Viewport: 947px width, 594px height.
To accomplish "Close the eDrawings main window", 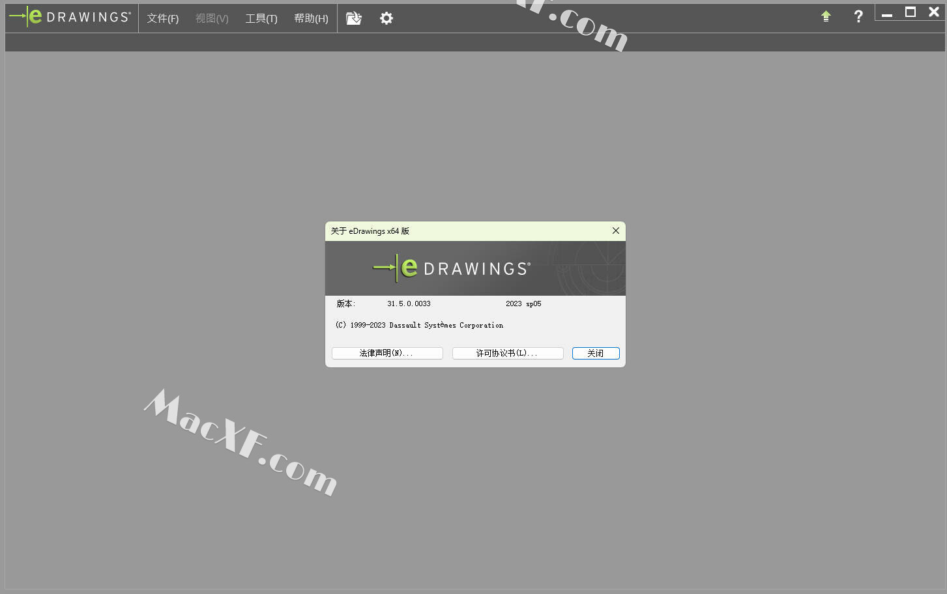I will 933,12.
